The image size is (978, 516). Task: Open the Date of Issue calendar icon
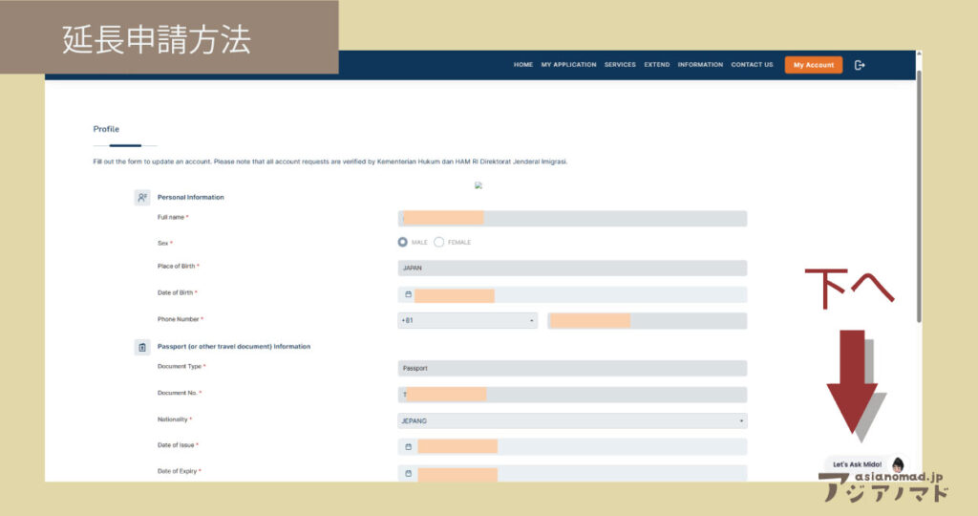tap(408, 446)
